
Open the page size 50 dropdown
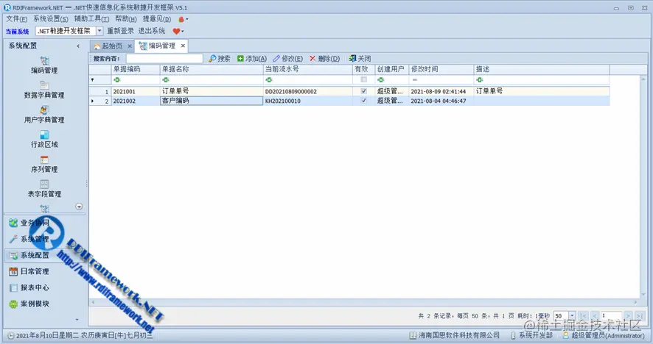pos(572,316)
